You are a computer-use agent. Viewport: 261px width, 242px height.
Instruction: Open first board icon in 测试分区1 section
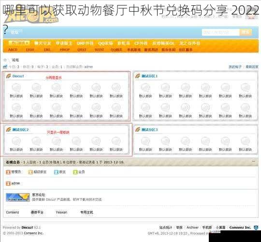click(145, 88)
